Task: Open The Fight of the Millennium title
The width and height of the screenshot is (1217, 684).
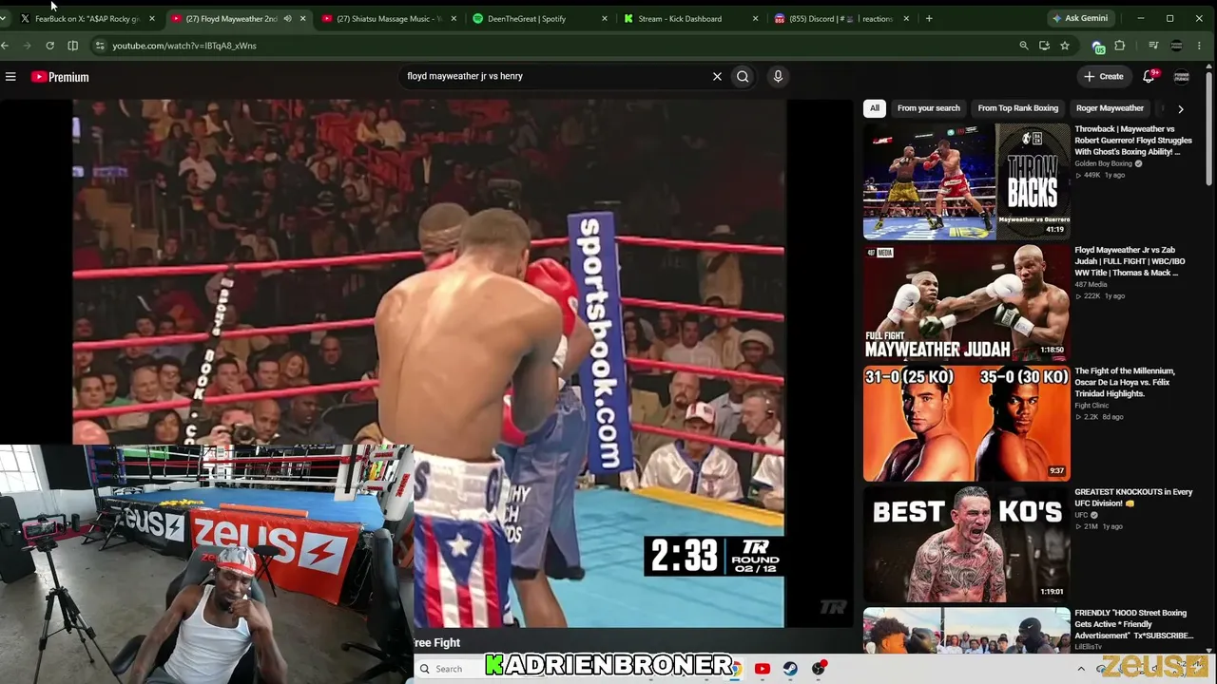Action: click(1125, 382)
